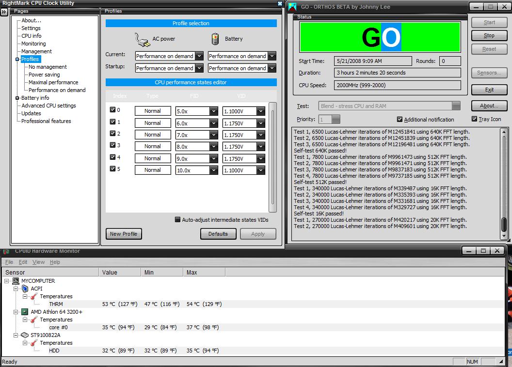This screenshot has height=367, width=512.
Task: Open FID dropdown showing 10.0x
Action: coord(213,170)
